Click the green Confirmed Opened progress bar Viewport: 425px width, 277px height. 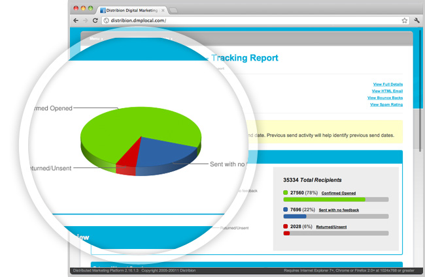(336, 199)
